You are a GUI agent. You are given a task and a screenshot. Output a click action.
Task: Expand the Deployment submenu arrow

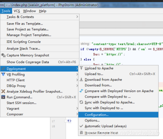(77, 68)
